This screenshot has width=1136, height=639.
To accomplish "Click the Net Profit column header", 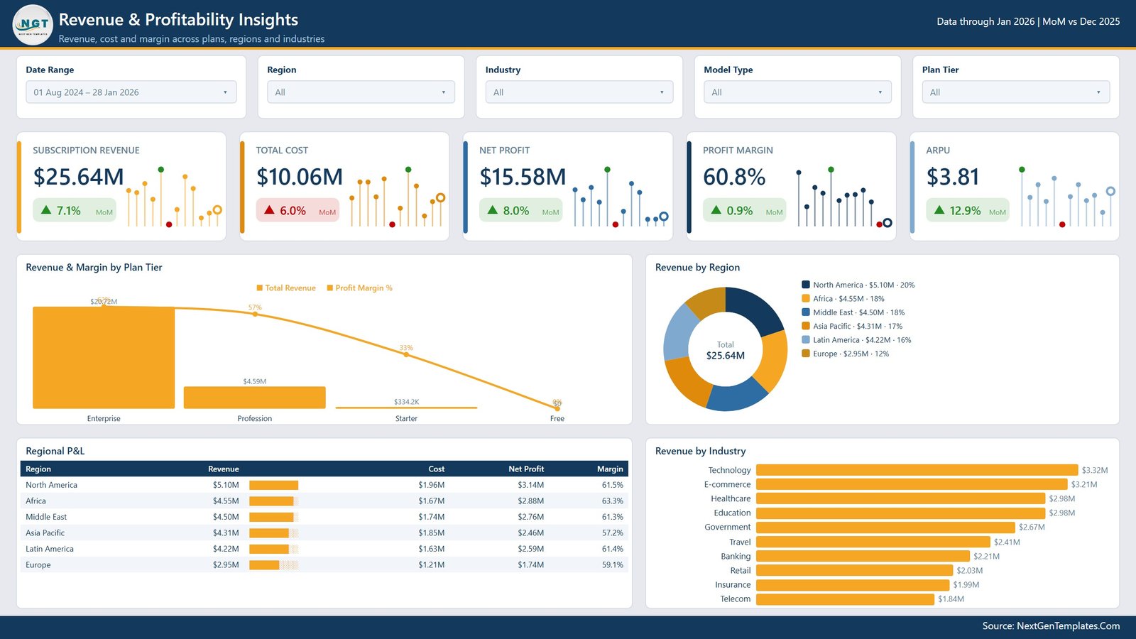I will [x=526, y=469].
